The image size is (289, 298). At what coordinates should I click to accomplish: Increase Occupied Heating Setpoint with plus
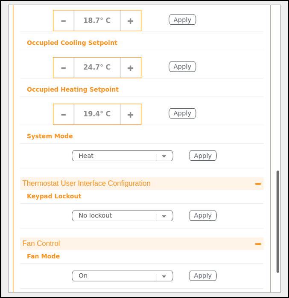pyautogui.click(x=131, y=114)
